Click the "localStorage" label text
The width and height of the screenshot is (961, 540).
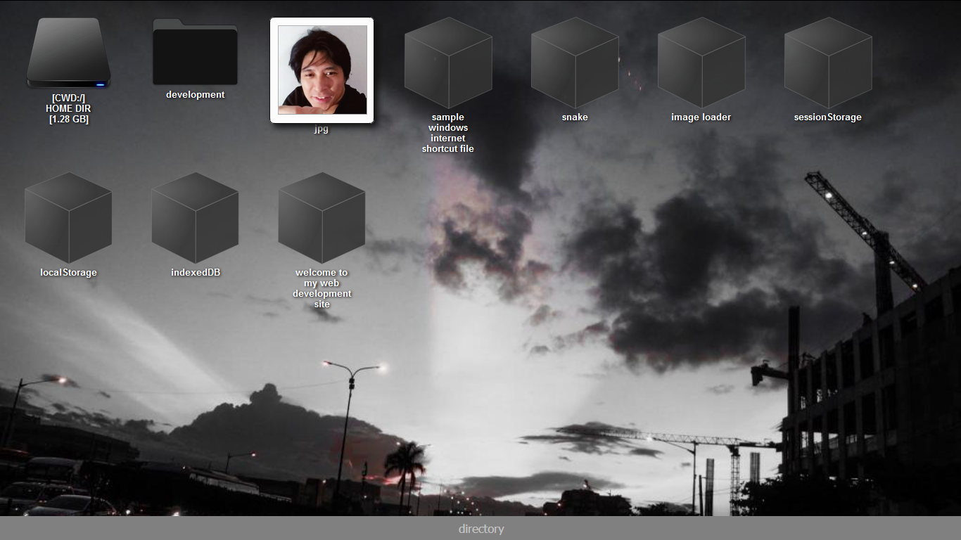coord(69,273)
